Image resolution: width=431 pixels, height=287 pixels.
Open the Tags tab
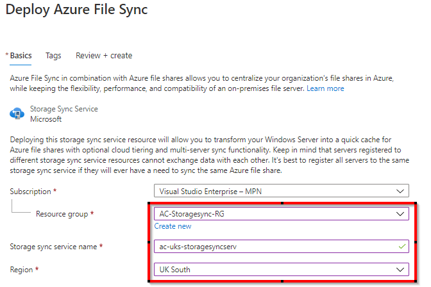pyautogui.click(x=53, y=56)
